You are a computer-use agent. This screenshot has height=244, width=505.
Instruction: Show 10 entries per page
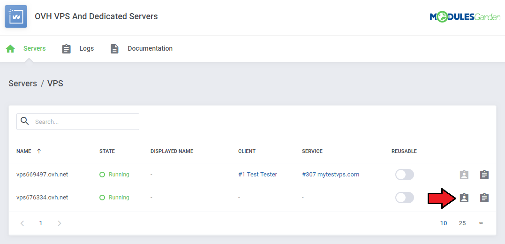click(x=444, y=223)
